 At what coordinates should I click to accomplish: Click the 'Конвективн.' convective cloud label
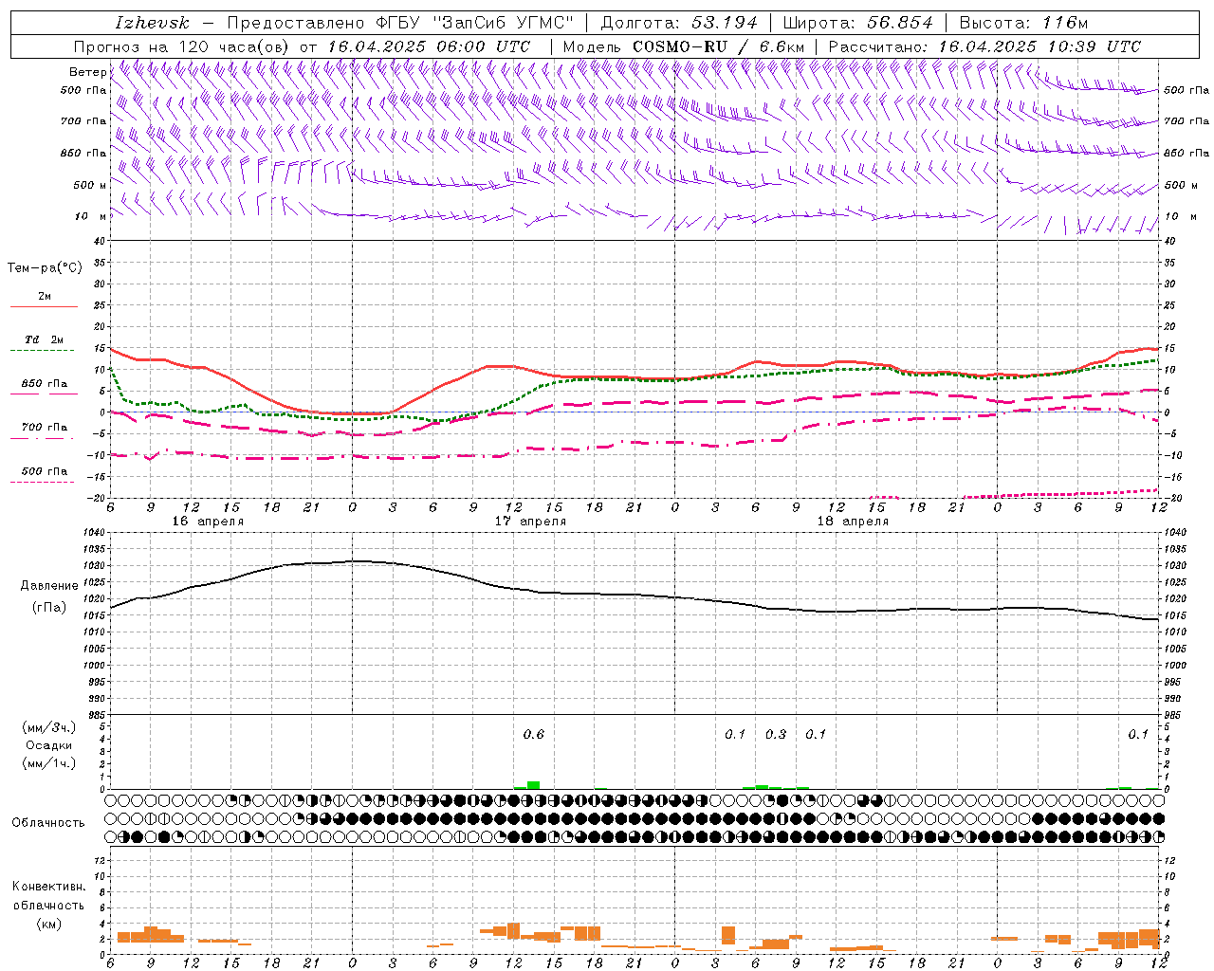[48, 887]
